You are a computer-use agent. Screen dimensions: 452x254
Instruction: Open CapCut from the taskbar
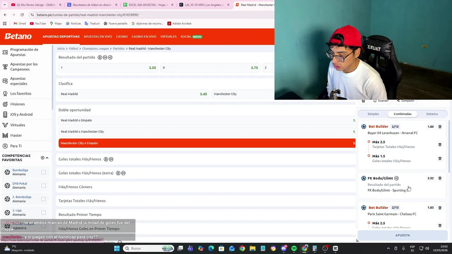coord(335,248)
